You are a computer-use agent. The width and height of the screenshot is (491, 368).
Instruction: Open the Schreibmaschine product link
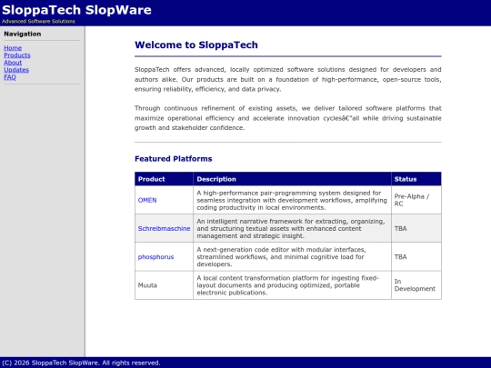tap(164, 228)
